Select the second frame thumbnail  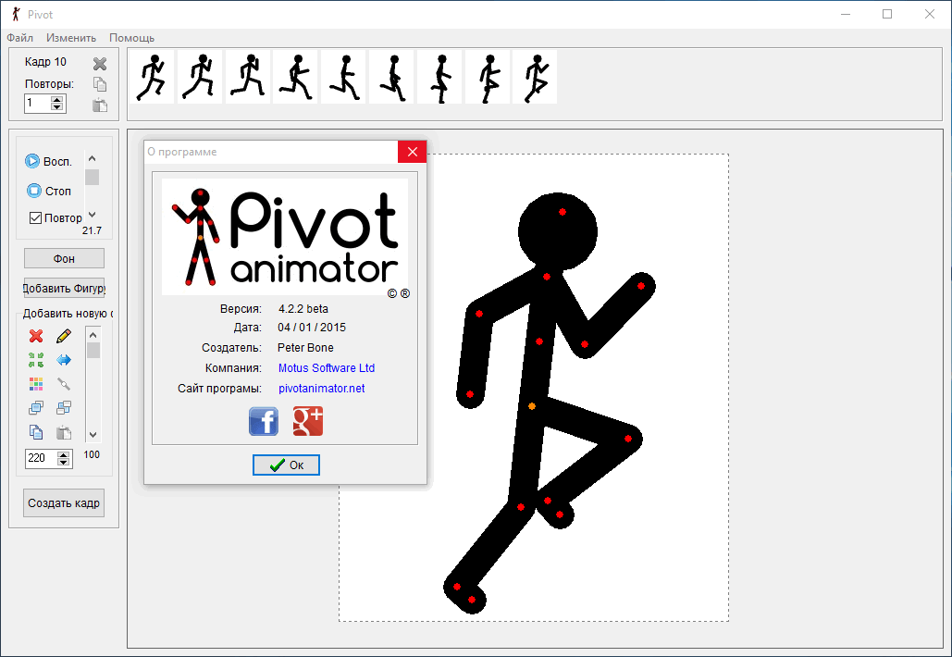tap(200, 77)
